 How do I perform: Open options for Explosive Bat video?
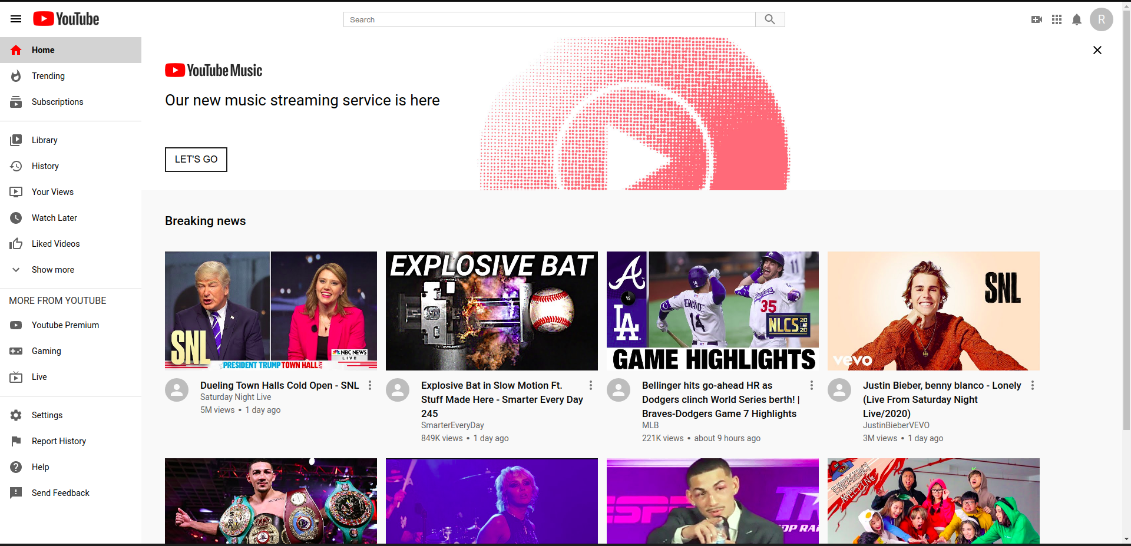click(591, 385)
